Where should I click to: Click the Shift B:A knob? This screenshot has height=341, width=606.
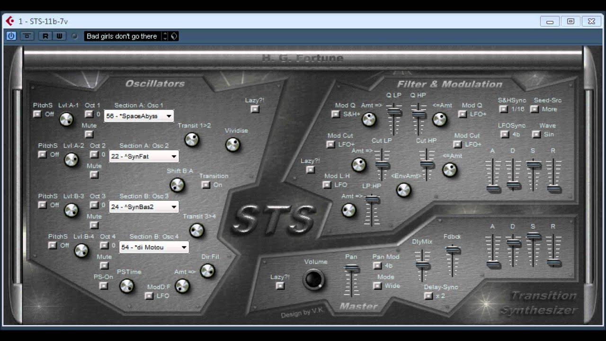coord(177,185)
